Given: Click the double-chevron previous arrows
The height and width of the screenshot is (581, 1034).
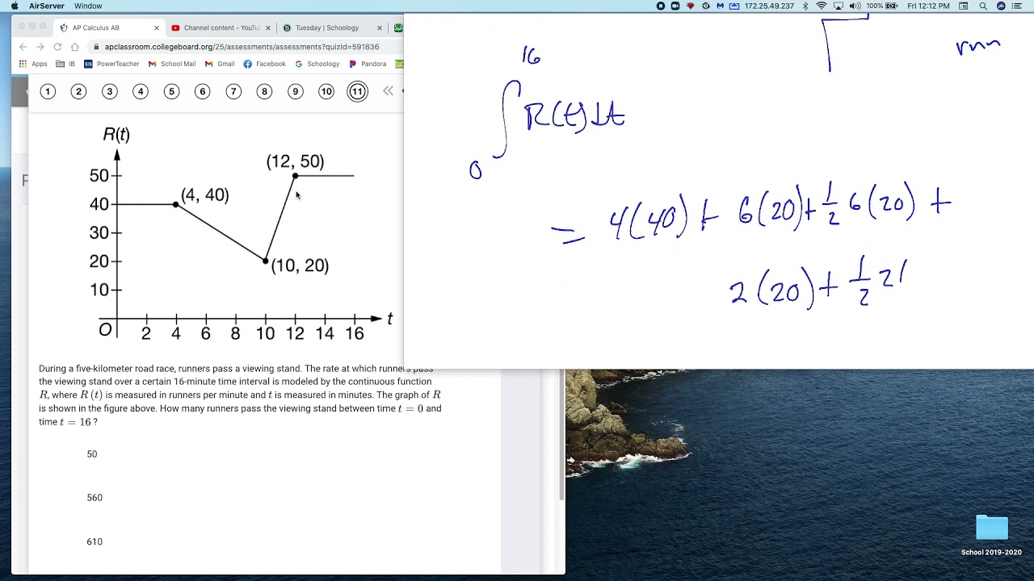Looking at the screenshot, I should [388, 91].
